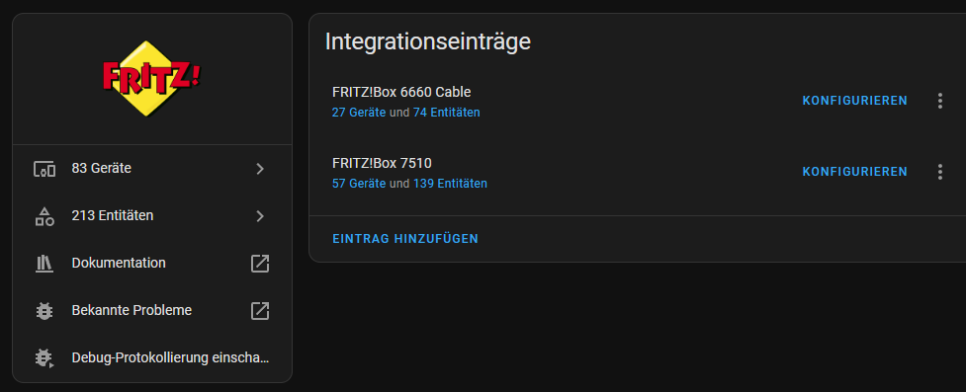Click the shapes icon beside 213 Entitäten
966x392 pixels.
coord(44,216)
